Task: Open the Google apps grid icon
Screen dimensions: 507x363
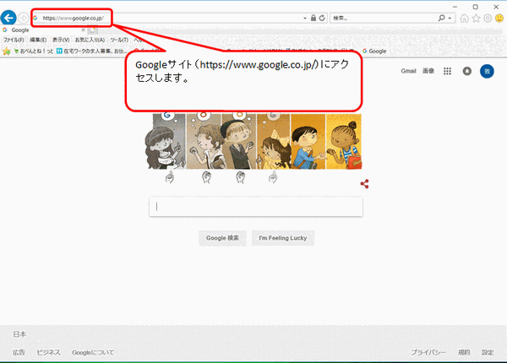Action: click(x=447, y=71)
